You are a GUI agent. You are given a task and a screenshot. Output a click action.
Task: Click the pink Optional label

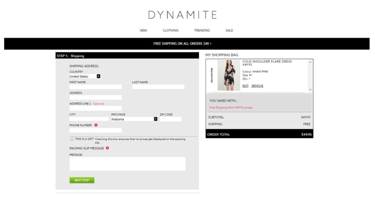point(98,104)
